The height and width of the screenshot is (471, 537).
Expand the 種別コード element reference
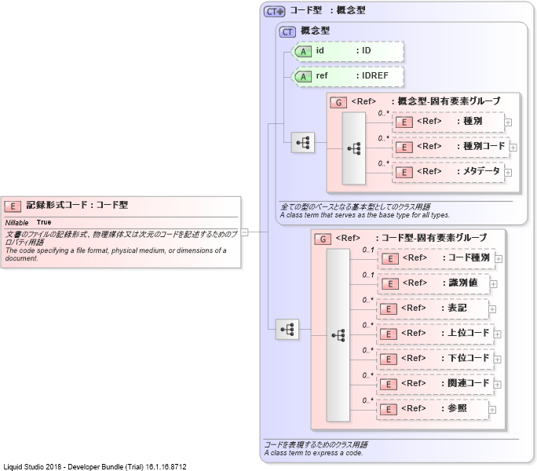[513, 148]
